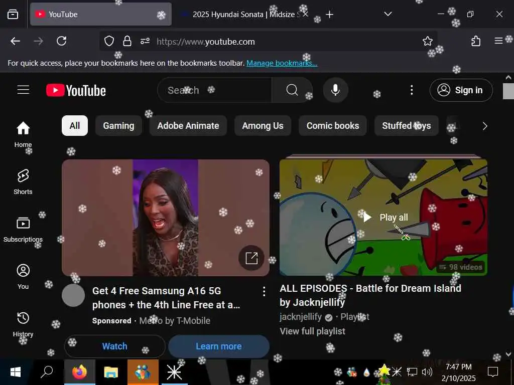This screenshot has height=385, width=514.
Task: Click the YouTube search input field
Action: click(x=215, y=90)
